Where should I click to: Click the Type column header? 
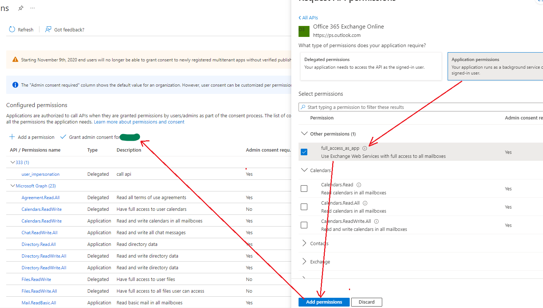92,150
